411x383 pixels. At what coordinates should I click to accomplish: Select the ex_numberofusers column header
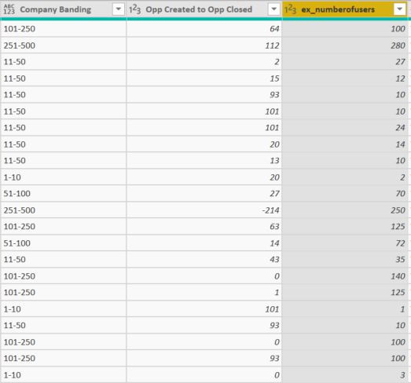345,9
